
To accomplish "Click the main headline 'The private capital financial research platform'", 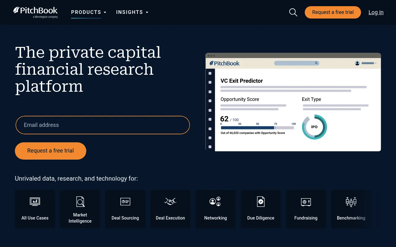I will pos(88,69).
